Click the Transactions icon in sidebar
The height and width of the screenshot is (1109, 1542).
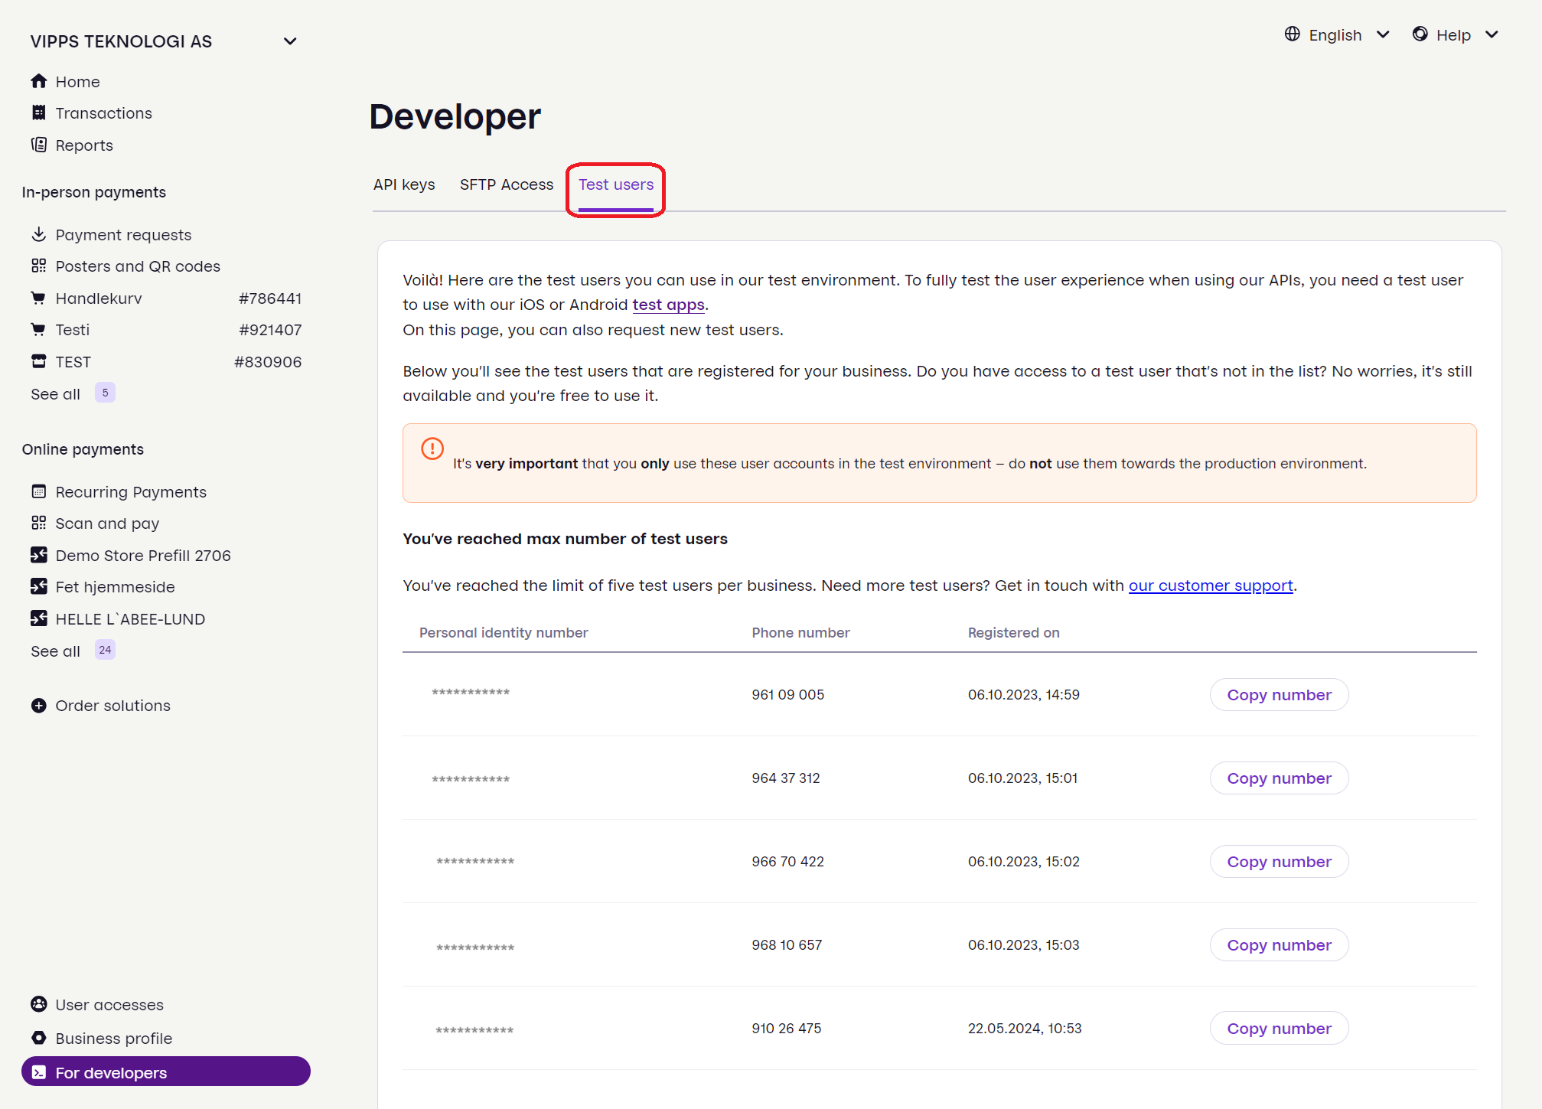click(x=38, y=112)
